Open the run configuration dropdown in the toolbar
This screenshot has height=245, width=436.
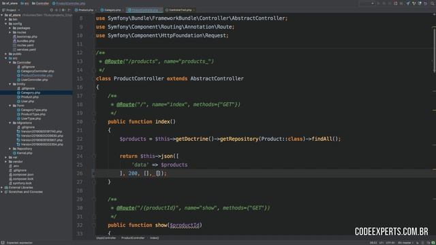[367, 3]
